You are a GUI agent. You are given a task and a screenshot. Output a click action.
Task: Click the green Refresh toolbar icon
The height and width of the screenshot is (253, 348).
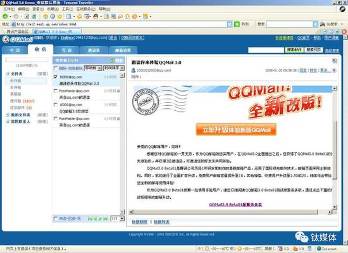click(34, 16)
